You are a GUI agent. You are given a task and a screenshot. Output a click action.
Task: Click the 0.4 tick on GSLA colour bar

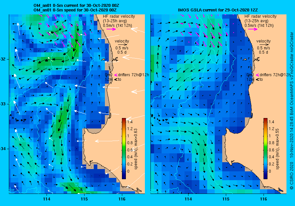point(271,157)
